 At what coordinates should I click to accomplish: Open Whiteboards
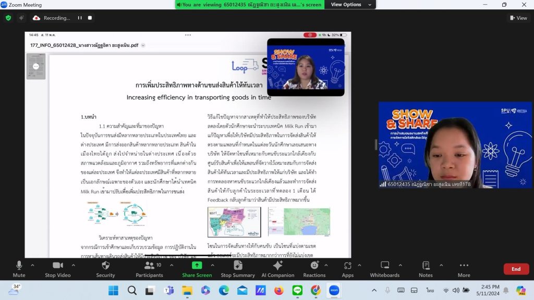[x=385, y=269]
